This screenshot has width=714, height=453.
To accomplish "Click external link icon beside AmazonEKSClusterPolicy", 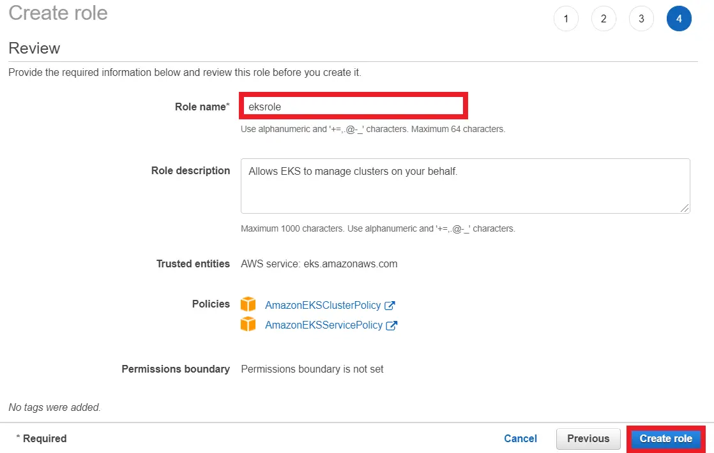I will 390,306.
